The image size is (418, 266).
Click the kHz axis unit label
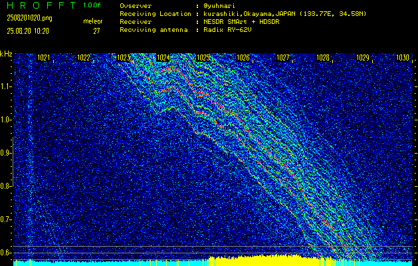(x=6, y=54)
